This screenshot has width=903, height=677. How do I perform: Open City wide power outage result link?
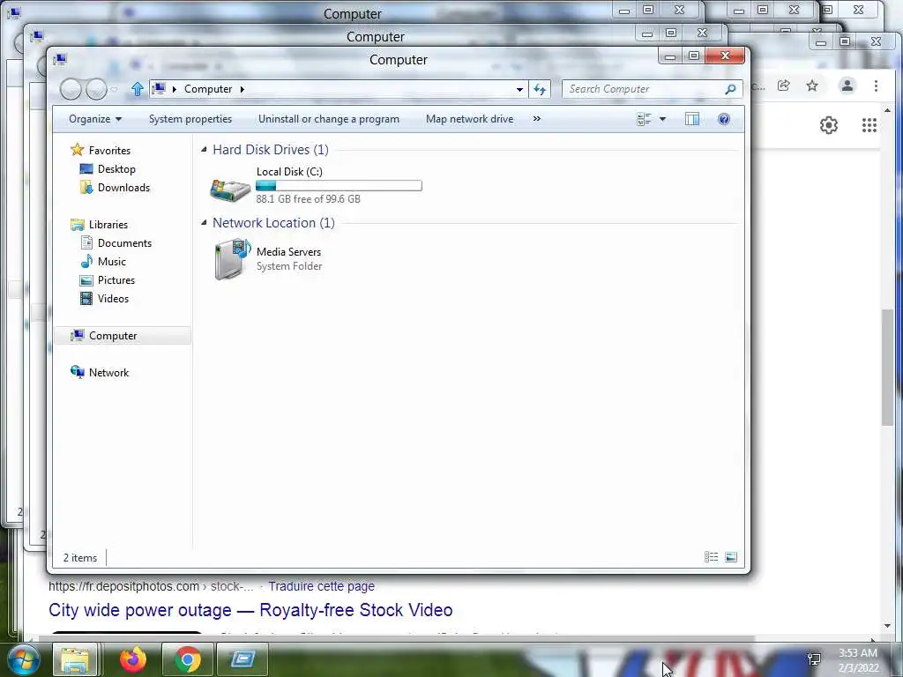tap(250, 610)
